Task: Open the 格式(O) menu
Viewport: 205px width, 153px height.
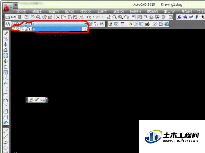Action: pyautogui.click(x=86, y=11)
